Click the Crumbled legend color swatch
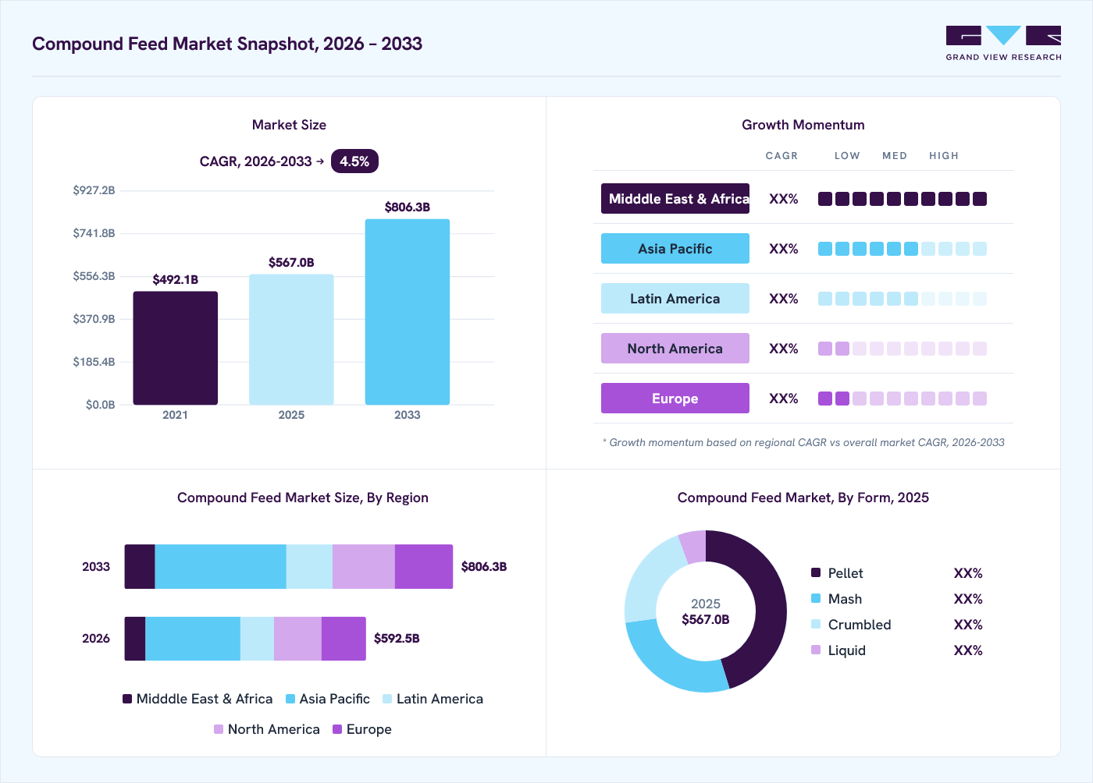Screen dimensions: 1093x783 tap(816, 625)
